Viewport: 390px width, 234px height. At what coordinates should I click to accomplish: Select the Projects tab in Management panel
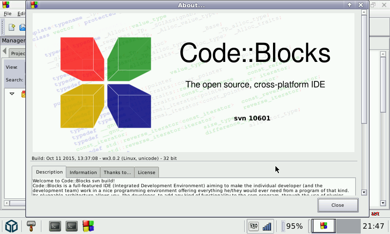point(18,54)
